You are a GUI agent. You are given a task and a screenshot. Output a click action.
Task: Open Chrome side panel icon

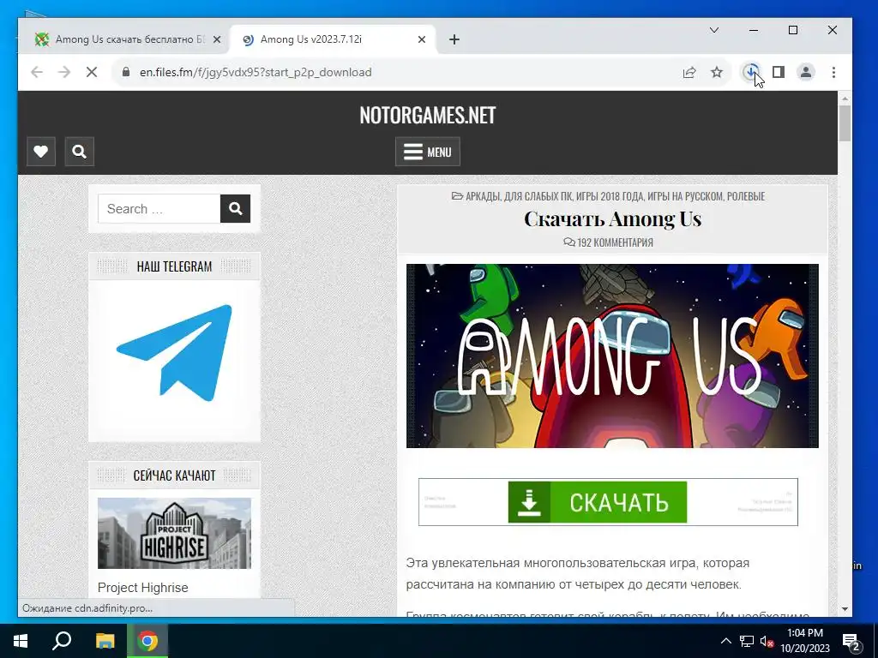(779, 72)
